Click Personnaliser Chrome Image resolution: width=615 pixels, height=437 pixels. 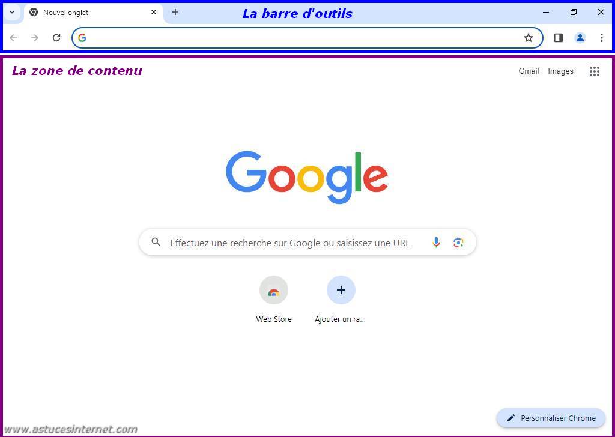551,418
